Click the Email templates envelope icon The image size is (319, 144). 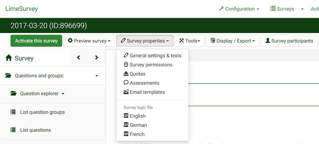tap(126, 92)
